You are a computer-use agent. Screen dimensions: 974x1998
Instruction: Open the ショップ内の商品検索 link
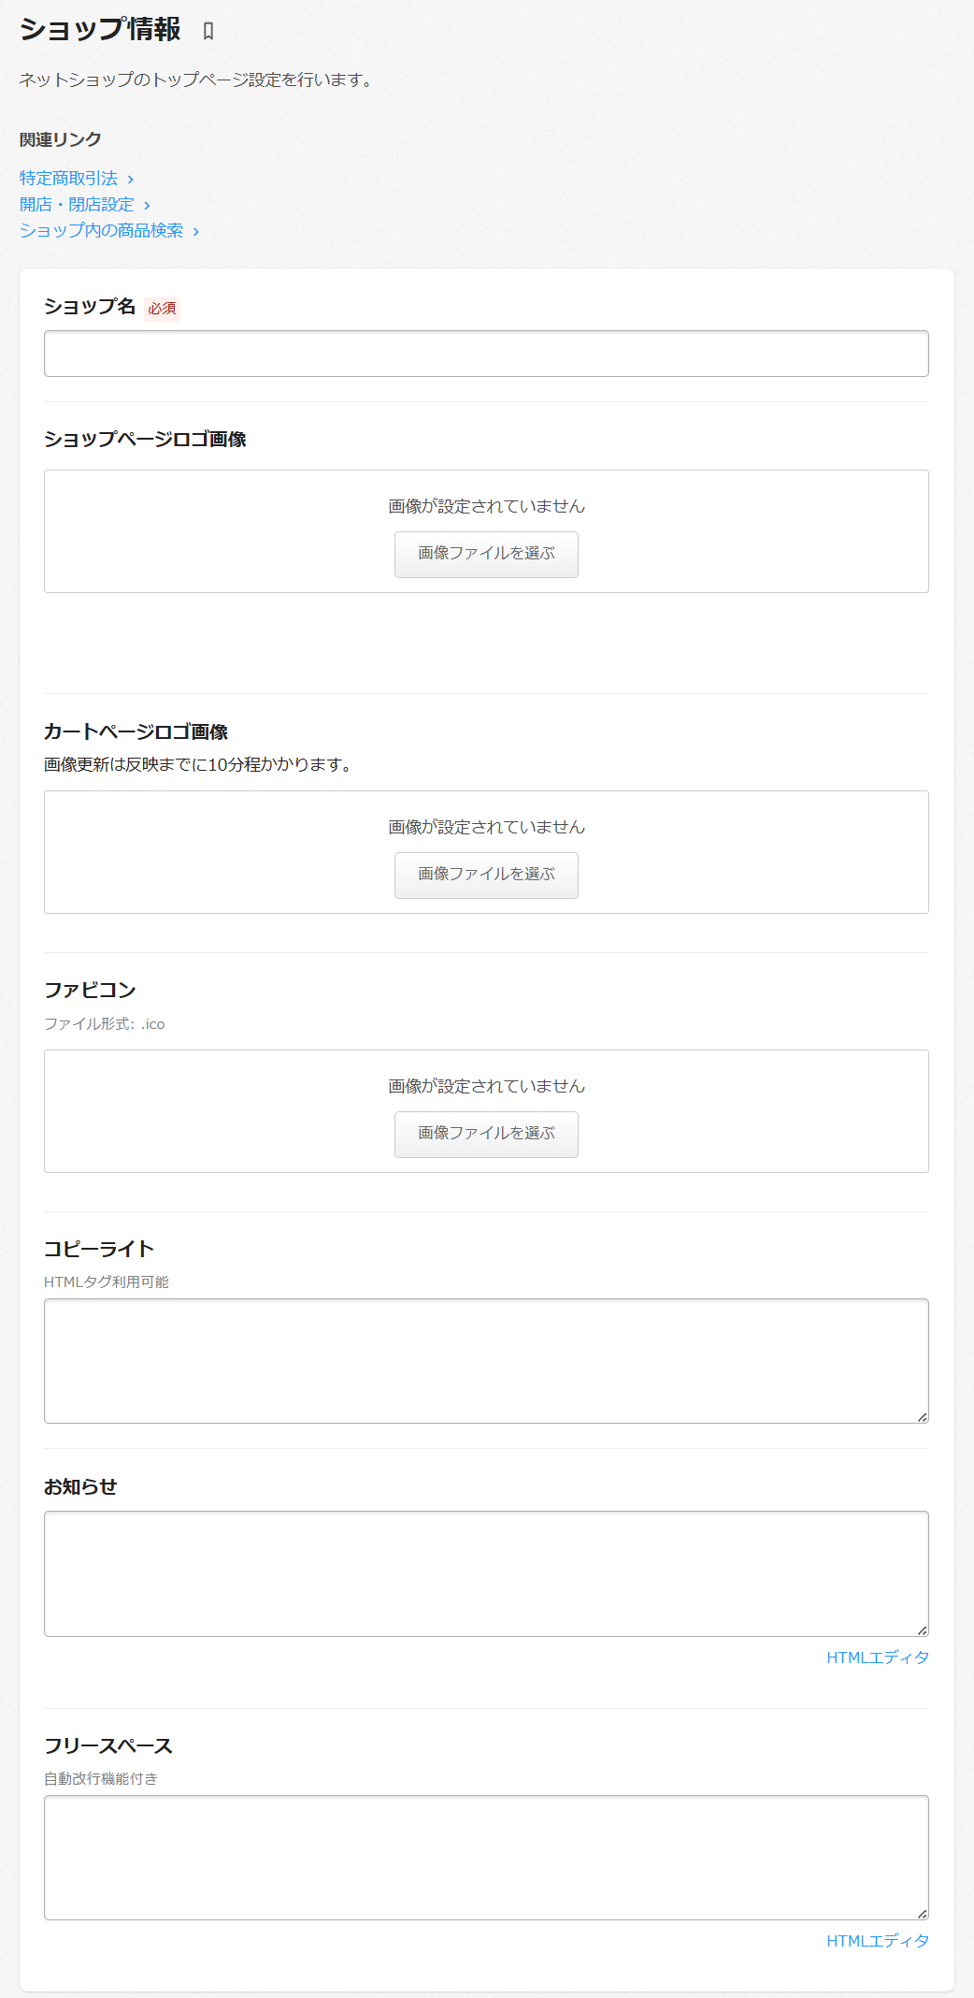[101, 230]
